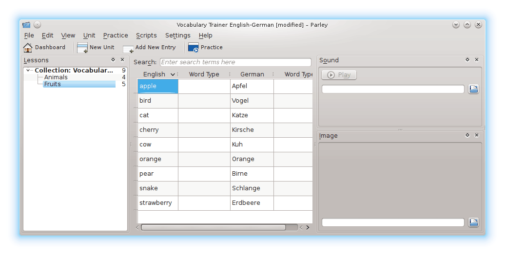
Task: Float the Lessons panel with the diamond icon
Action: pyautogui.click(x=113, y=60)
